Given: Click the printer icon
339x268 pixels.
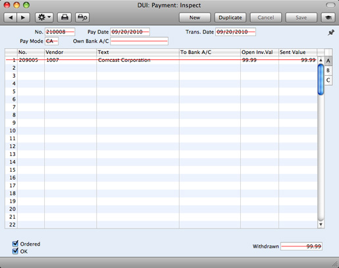Looking at the screenshot, I should pos(65,18).
